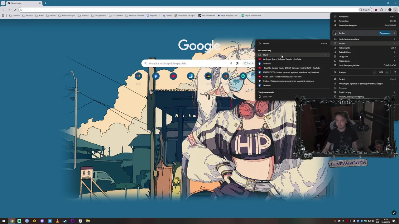Open the apps grid icon in bookmarks bar
The height and width of the screenshot is (224, 399).
click(3, 16)
